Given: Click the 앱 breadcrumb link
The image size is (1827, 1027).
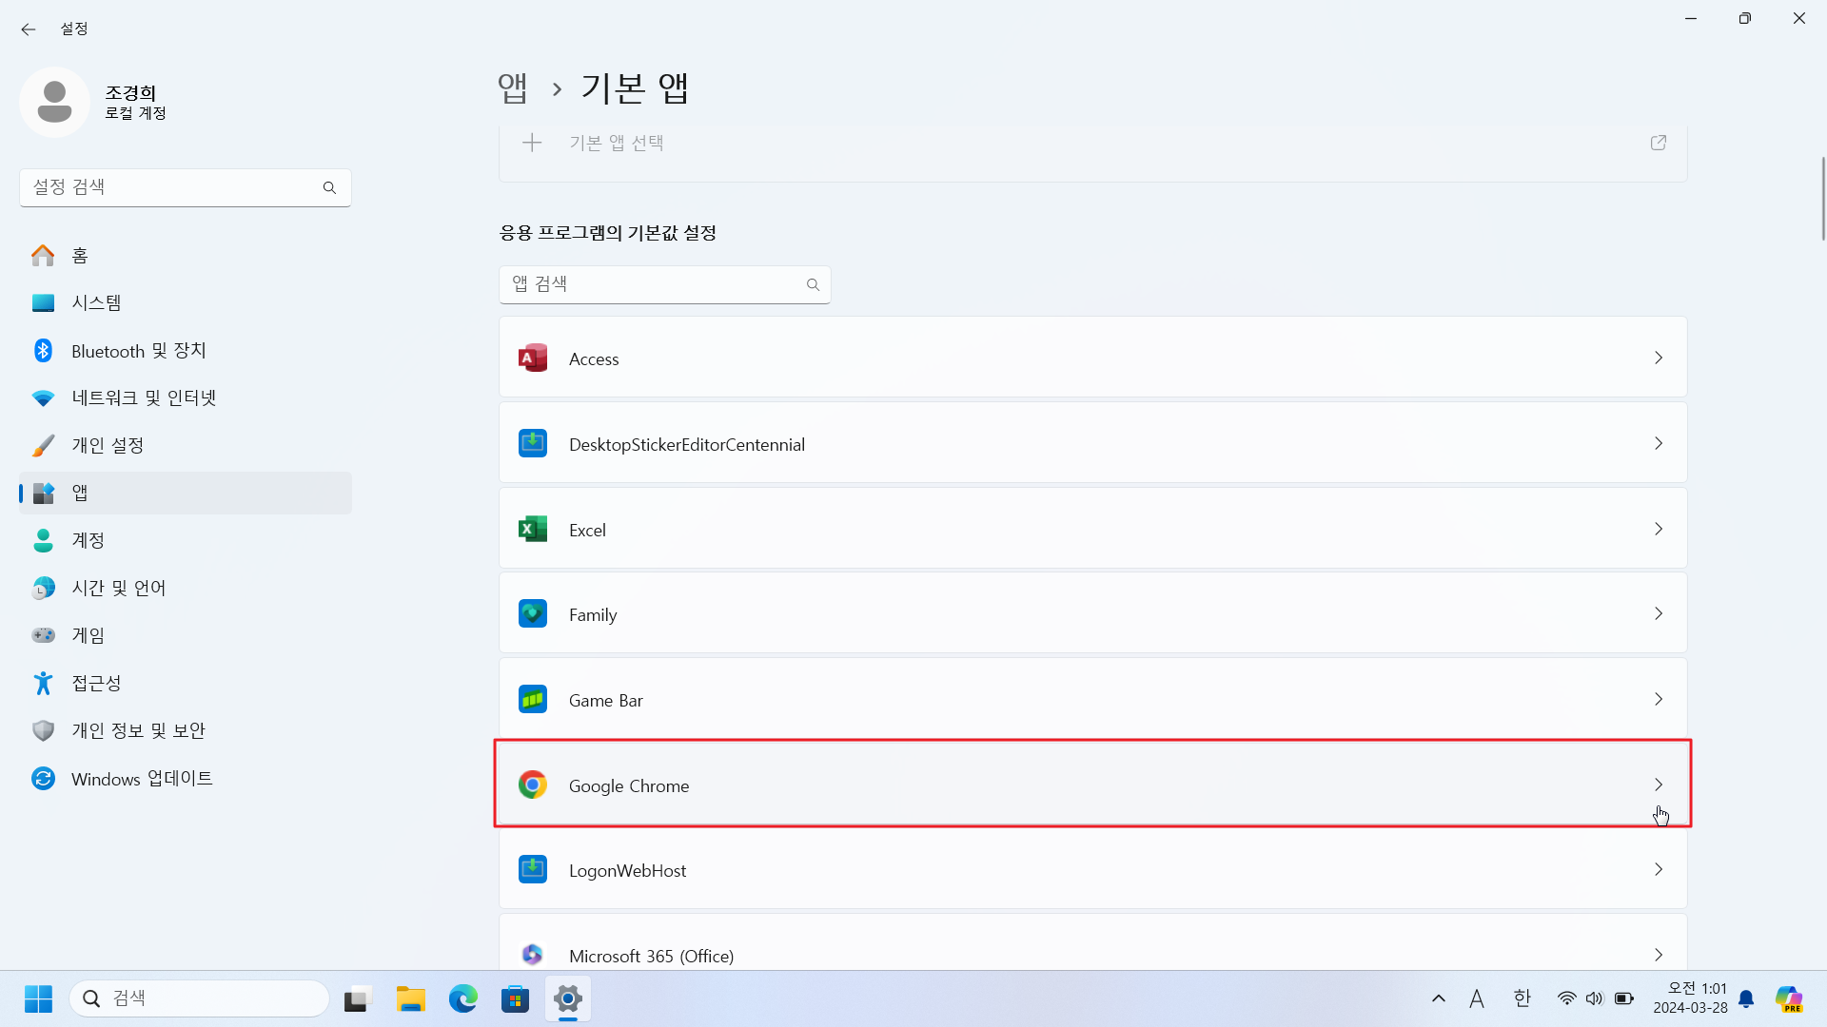Looking at the screenshot, I should 513,88.
